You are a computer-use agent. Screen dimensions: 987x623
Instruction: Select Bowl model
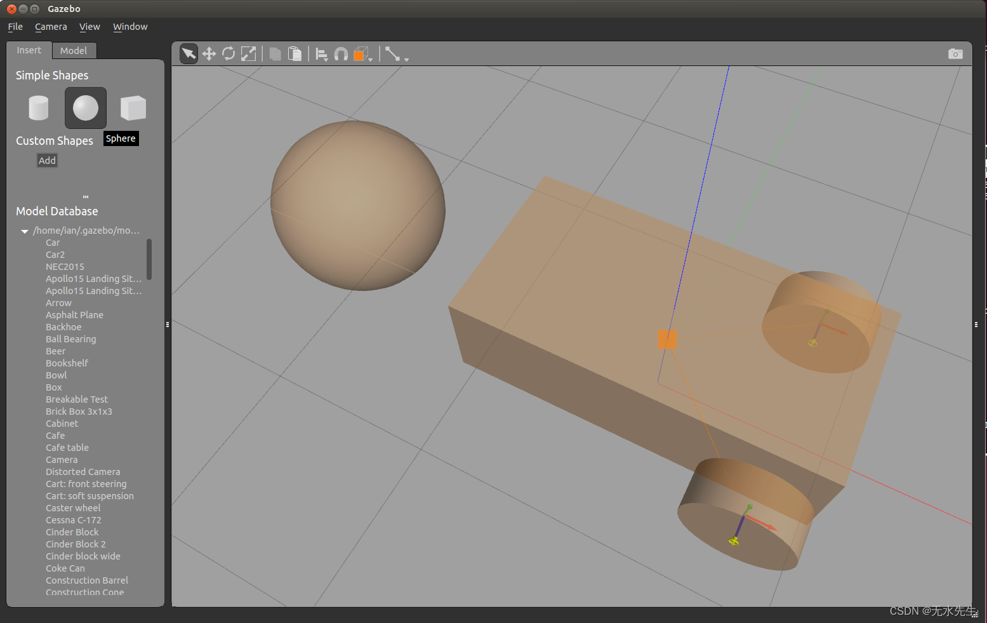pos(56,375)
